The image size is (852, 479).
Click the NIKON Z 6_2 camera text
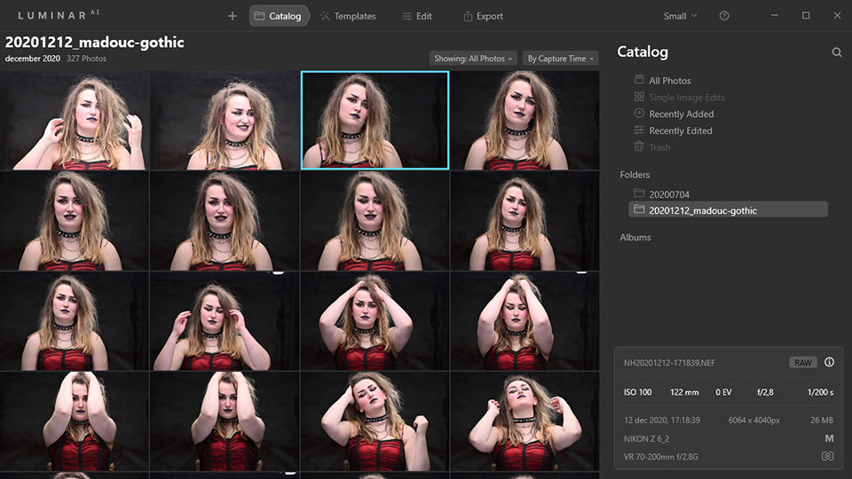pyautogui.click(x=647, y=439)
